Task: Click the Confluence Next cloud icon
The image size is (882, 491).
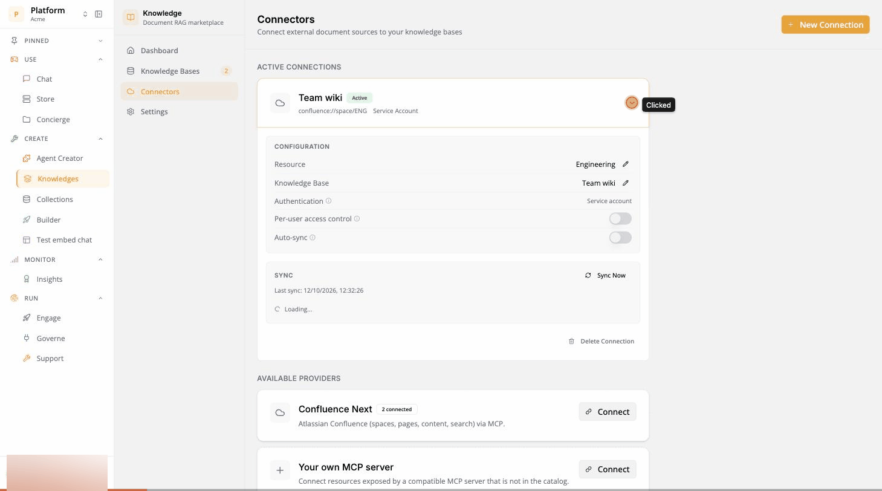Action: [280, 413]
